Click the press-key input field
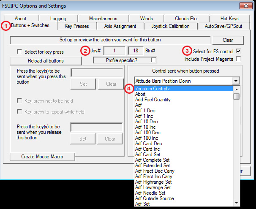 pyautogui.click(x=97, y=73)
